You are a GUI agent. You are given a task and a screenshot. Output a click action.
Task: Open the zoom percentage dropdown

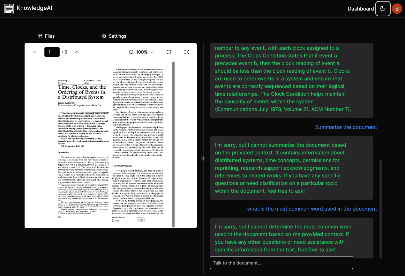151,52
